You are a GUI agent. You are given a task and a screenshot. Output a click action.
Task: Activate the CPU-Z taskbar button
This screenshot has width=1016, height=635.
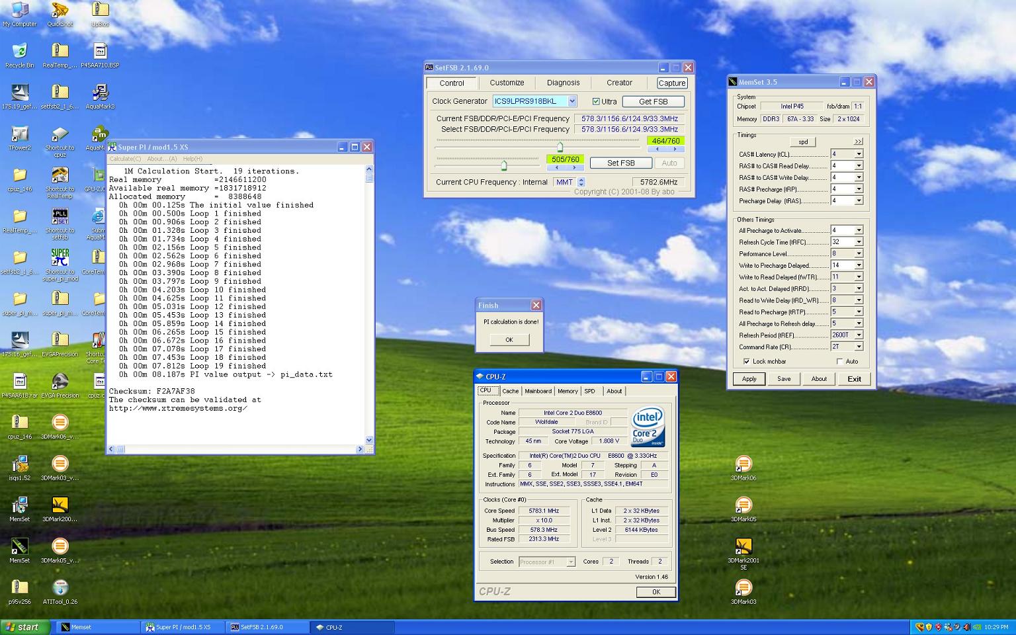tap(353, 627)
